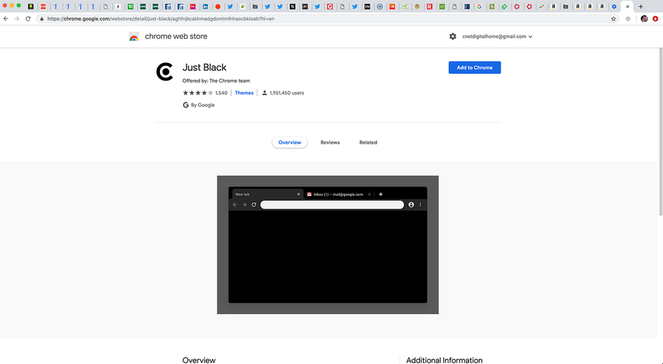Click the By Google label
The image size is (663, 364).
pyautogui.click(x=202, y=105)
